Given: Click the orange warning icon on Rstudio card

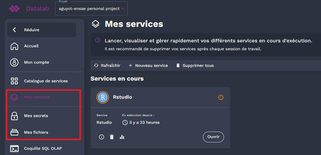Looking at the screenshot, I should [x=221, y=97].
